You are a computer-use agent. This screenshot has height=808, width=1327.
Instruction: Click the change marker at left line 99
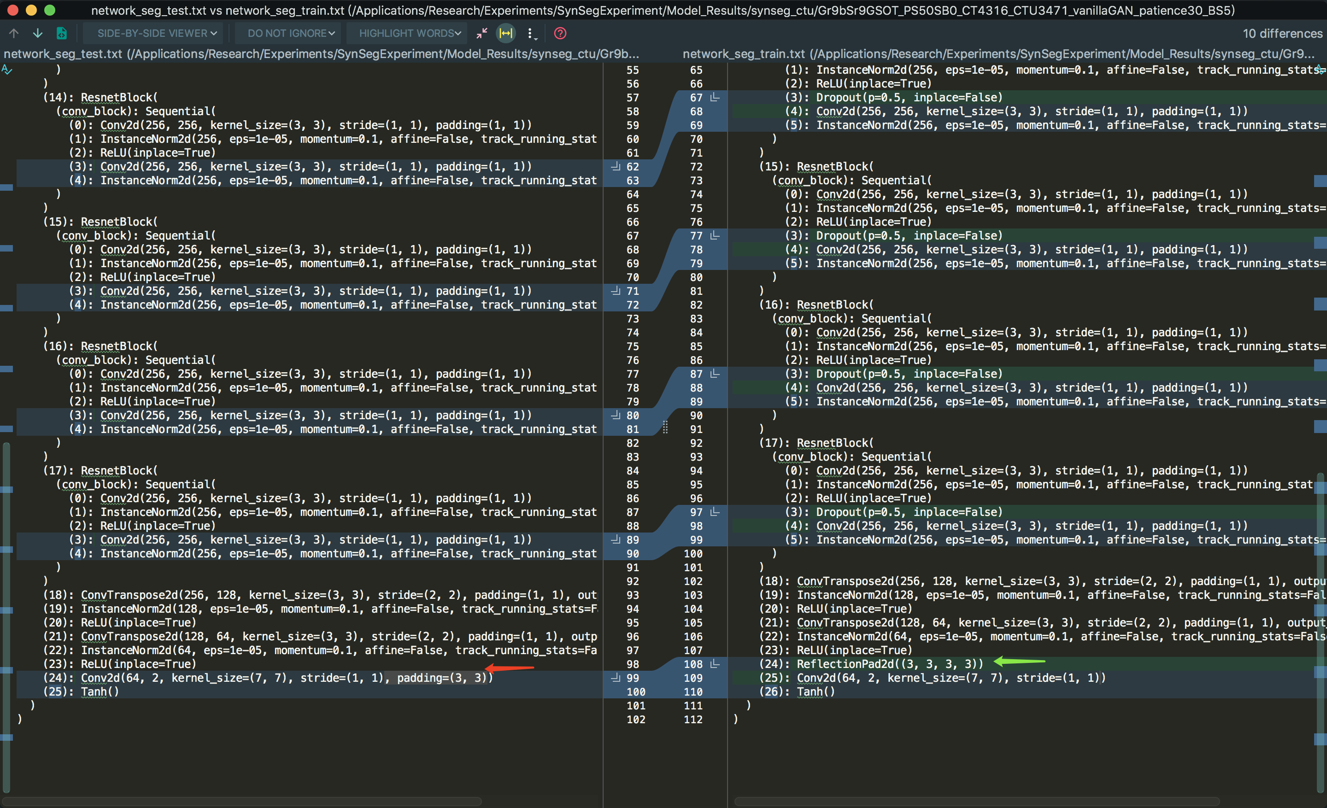point(616,678)
